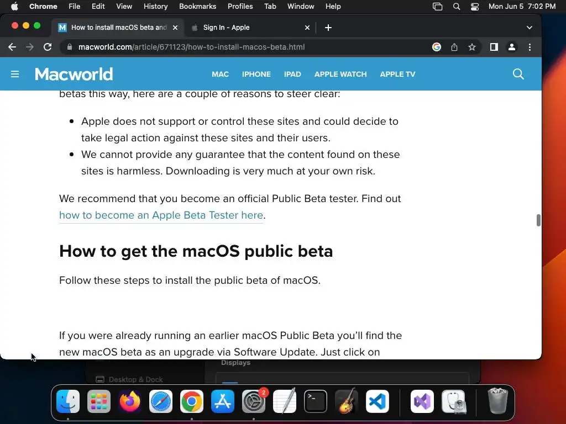The image size is (566, 424).
Task: Open the Profiles menu
Action: pyautogui.click(x=240, y=7)
